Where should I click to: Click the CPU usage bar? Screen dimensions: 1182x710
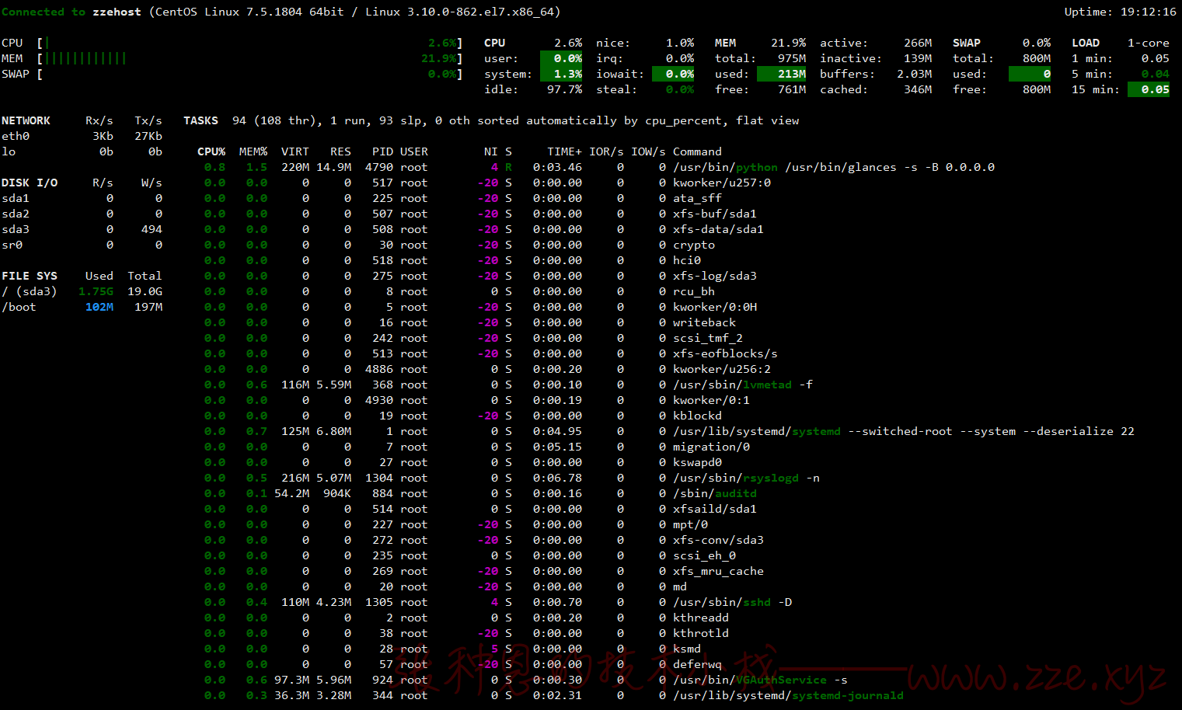[x=249, y=43]
